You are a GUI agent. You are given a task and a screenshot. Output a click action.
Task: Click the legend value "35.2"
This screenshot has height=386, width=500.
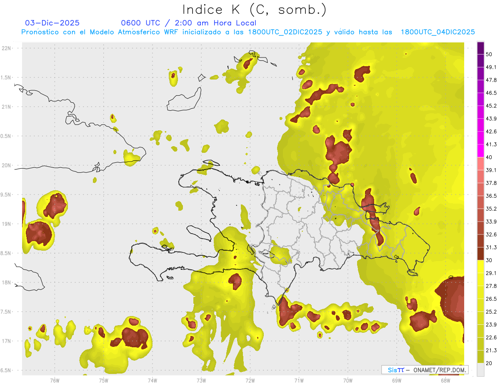pos(492,209)
